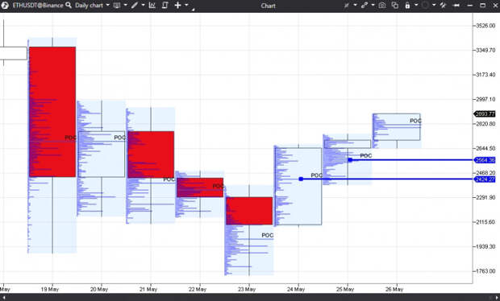Click the crosshair plus tool icon
The height and width of the screenshot is (301, 500).
pyautogui.click(x=177, y=5)
